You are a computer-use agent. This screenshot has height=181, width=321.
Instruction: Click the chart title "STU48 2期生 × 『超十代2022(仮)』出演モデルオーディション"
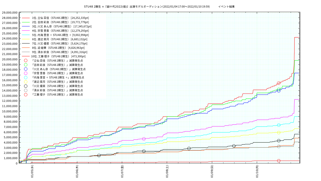click(x=123, y=7)
